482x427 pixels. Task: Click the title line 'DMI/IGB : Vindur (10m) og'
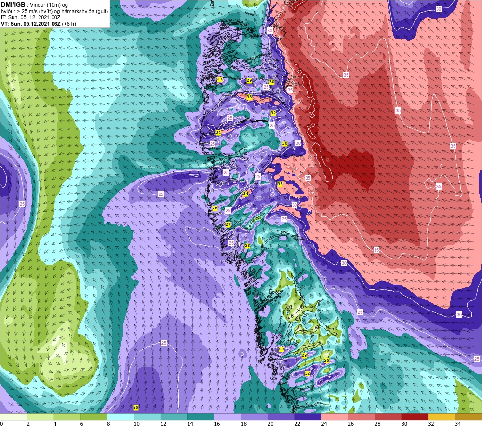[34, 5]
